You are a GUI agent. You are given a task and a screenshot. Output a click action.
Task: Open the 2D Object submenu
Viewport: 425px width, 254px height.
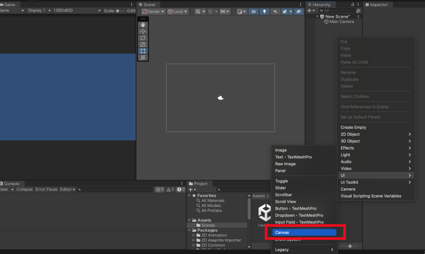(376, 134)
